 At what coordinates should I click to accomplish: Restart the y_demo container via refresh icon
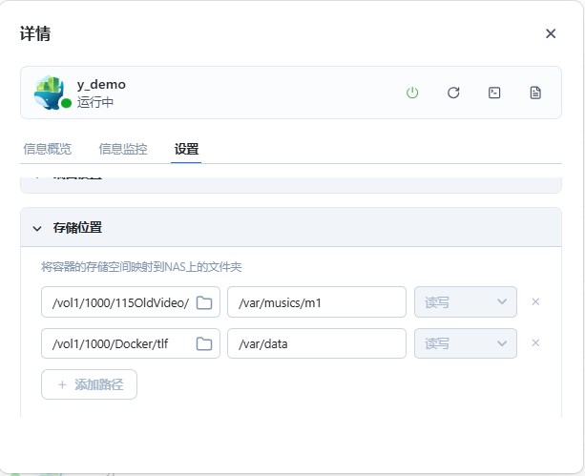453,93
